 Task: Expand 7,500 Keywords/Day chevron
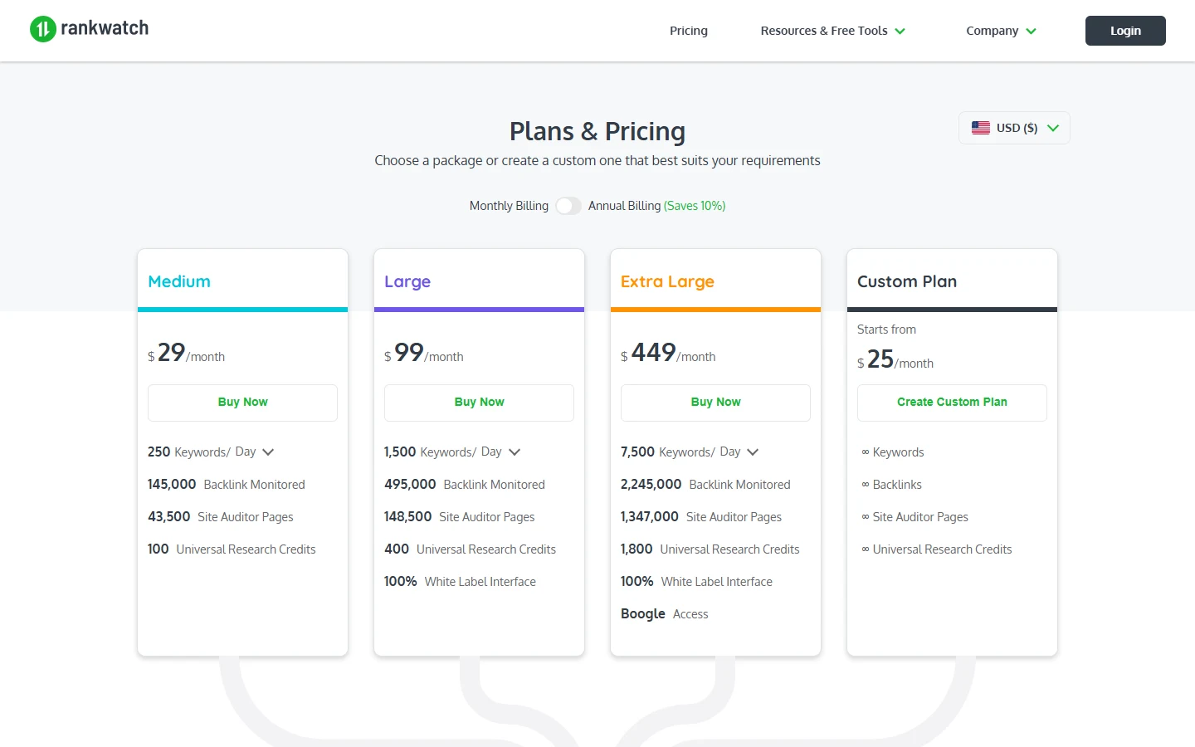(753, 452)
